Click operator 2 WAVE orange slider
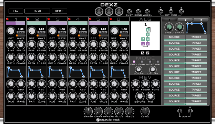The height and width of the screenshot is (124, 215). tap(41, 35)
